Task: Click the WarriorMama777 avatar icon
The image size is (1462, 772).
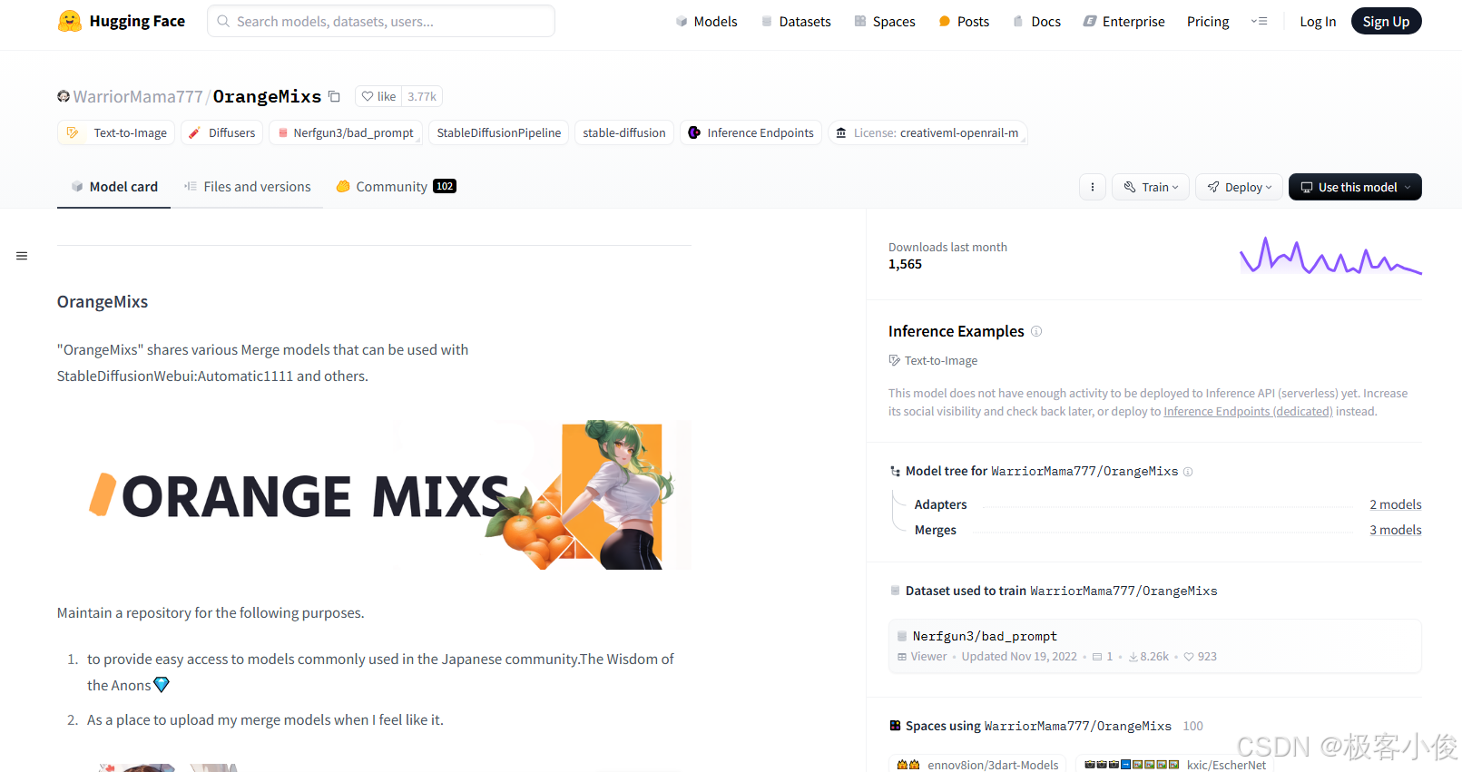Action: click(64, 96)
